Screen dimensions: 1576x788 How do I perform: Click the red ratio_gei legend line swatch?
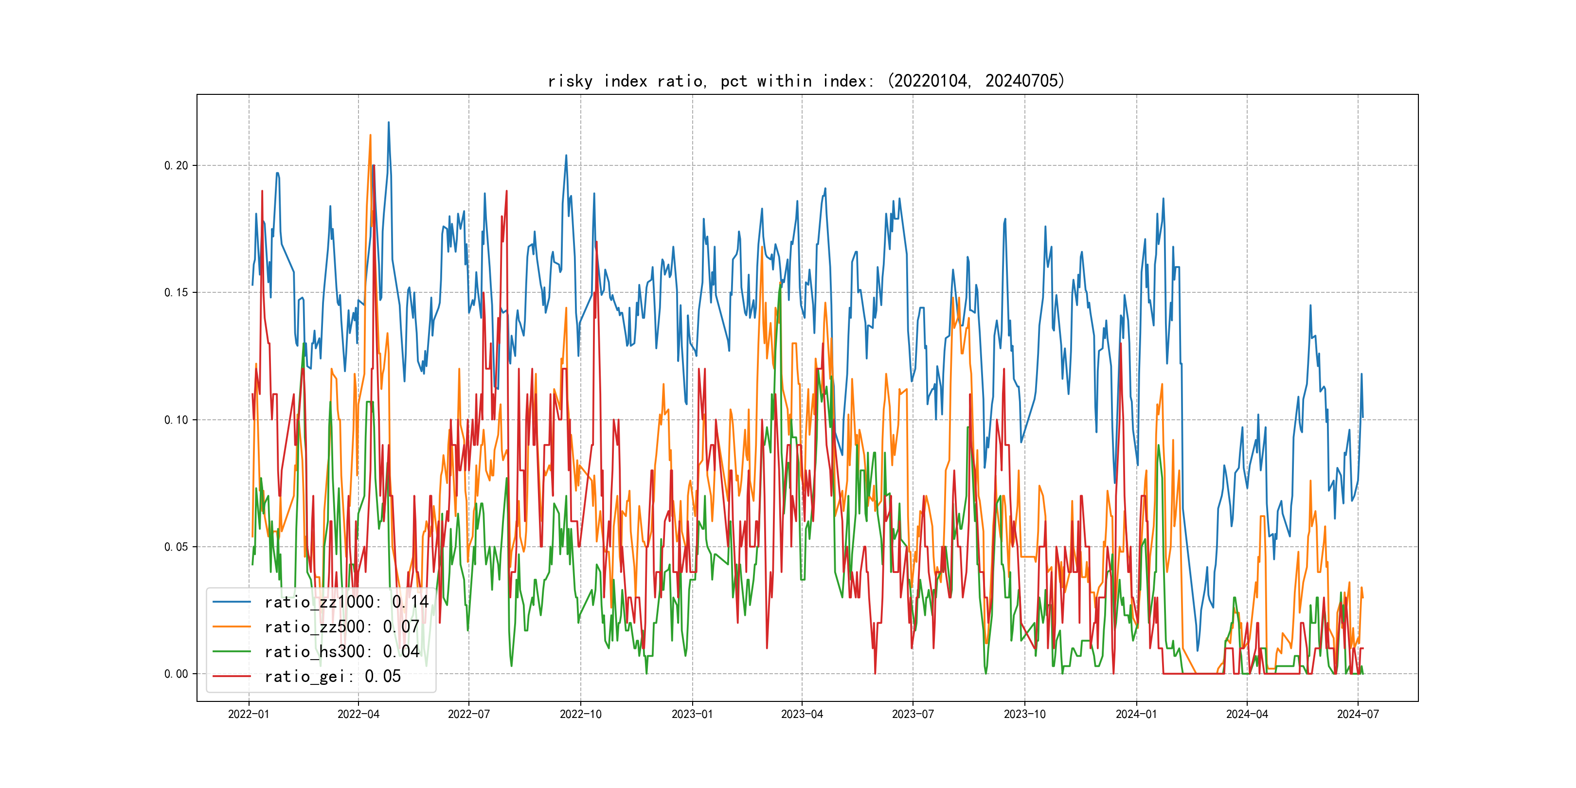point(231,676)
